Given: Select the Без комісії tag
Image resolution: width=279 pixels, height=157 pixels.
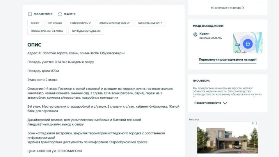Looking at the screenshot, I should coord(55,23).
